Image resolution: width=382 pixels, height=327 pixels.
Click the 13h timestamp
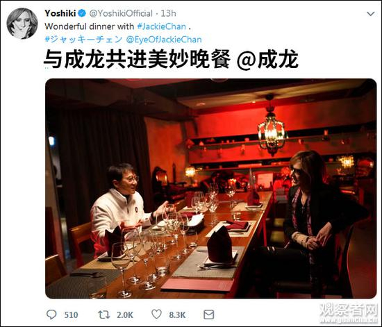pos(168,13)
